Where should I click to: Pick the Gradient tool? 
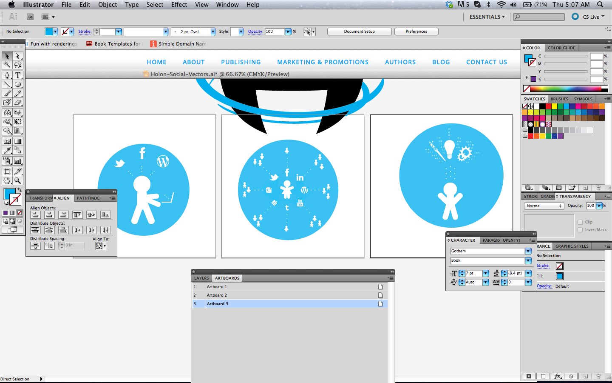pyautogui.click(x=17, y=141)
